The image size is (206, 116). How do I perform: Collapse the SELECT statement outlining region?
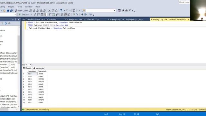[27, 23]
